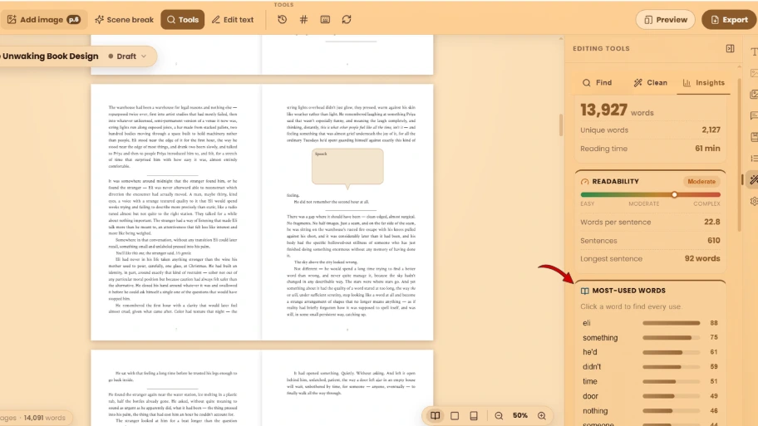Switch to the Find tab
This screenshot has height=426, width=758.
click(x=597, y=83)
